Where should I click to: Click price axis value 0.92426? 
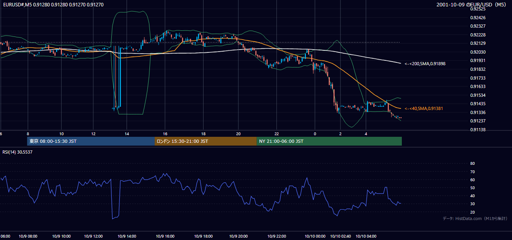coord(478,18)
